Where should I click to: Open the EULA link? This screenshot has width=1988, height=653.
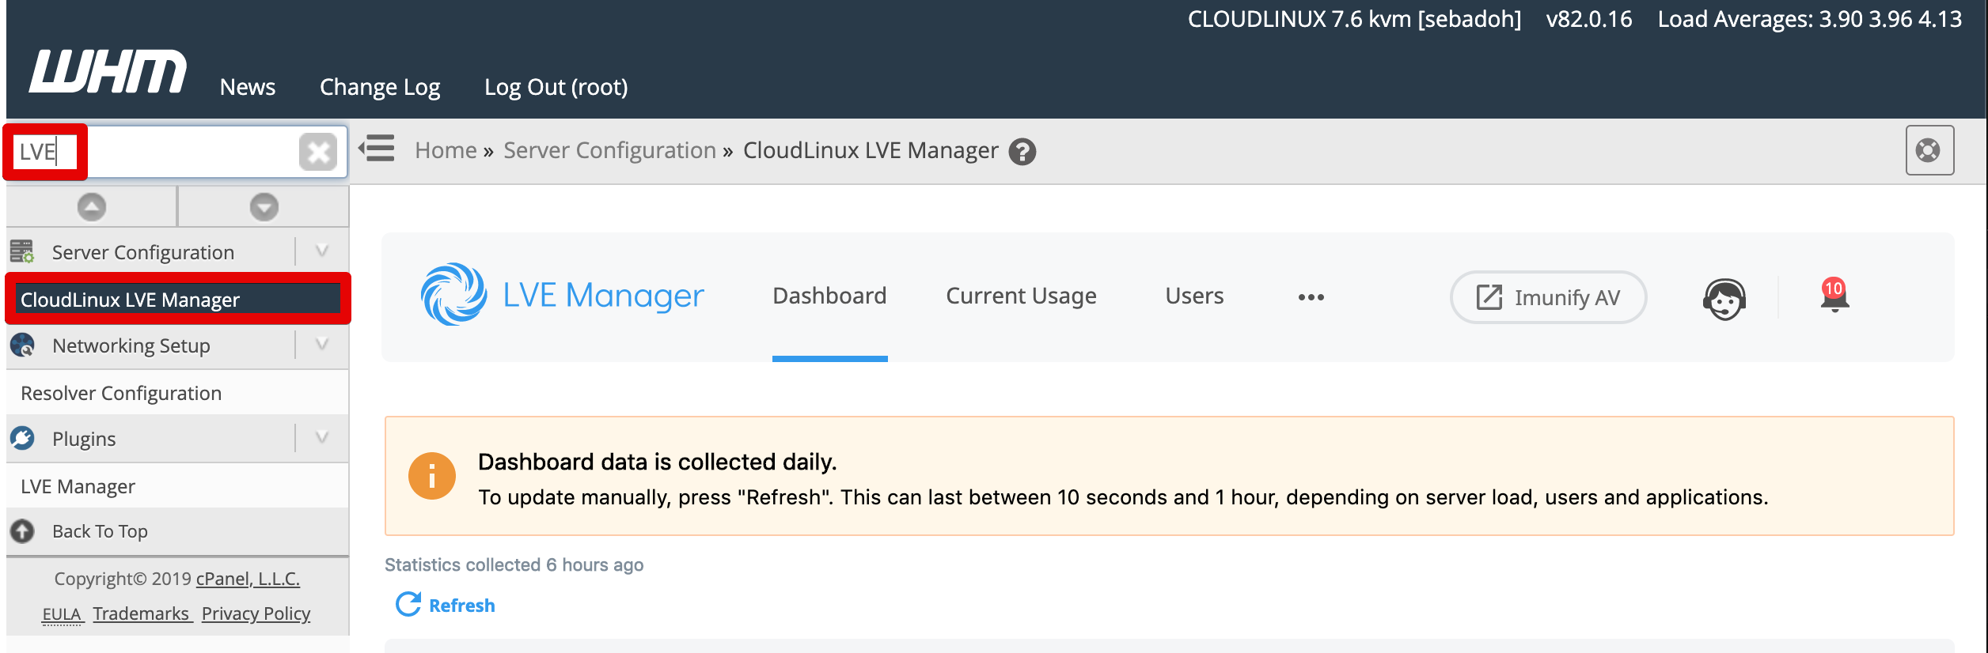(62, 613)
